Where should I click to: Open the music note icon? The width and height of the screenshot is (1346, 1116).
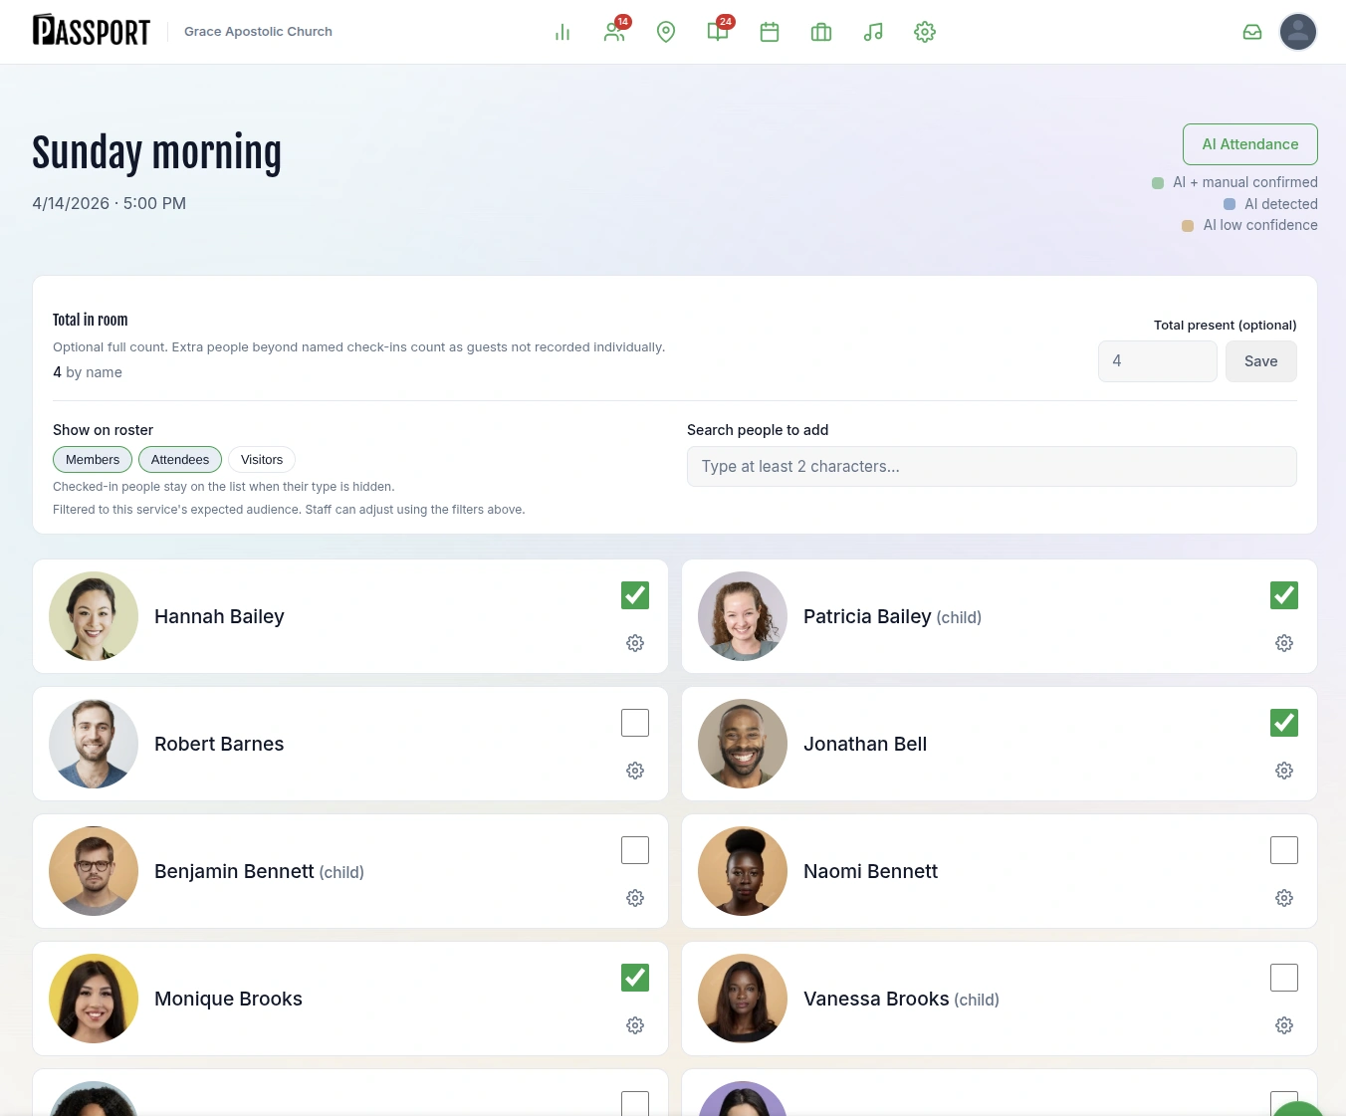(873, 32)
